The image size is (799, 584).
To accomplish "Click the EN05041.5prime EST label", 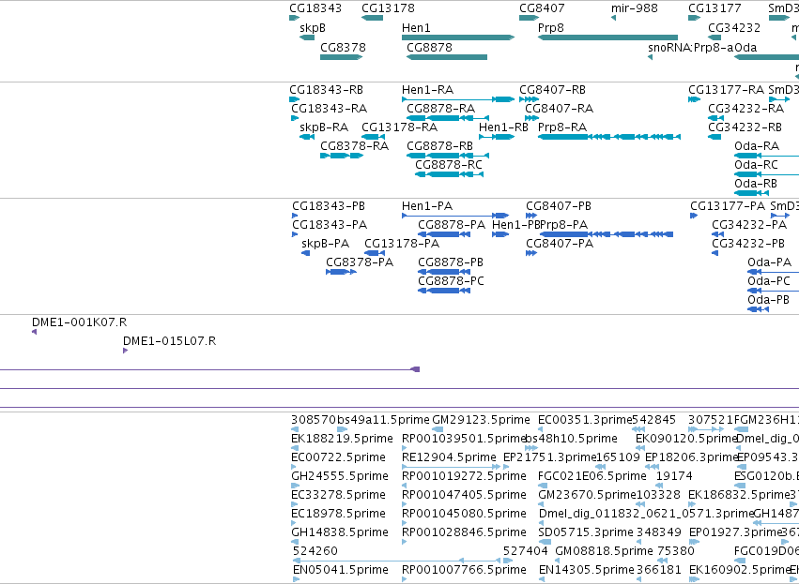I will 341,570.
